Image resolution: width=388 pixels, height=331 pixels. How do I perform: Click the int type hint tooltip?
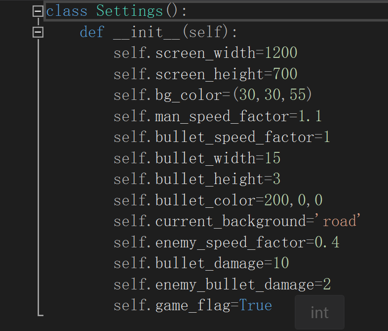(319, 313)
